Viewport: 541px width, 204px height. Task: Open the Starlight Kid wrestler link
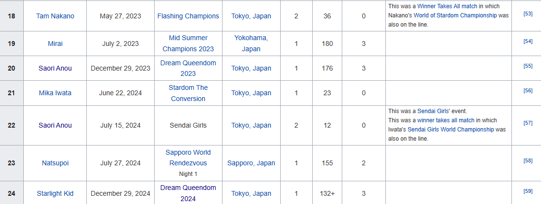tap(55, 194)
